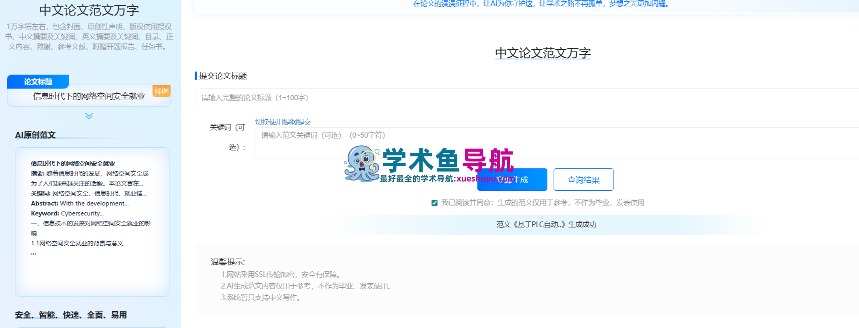
Task: Click the octopus mascot logo
Action: click(x=361, y=164)
